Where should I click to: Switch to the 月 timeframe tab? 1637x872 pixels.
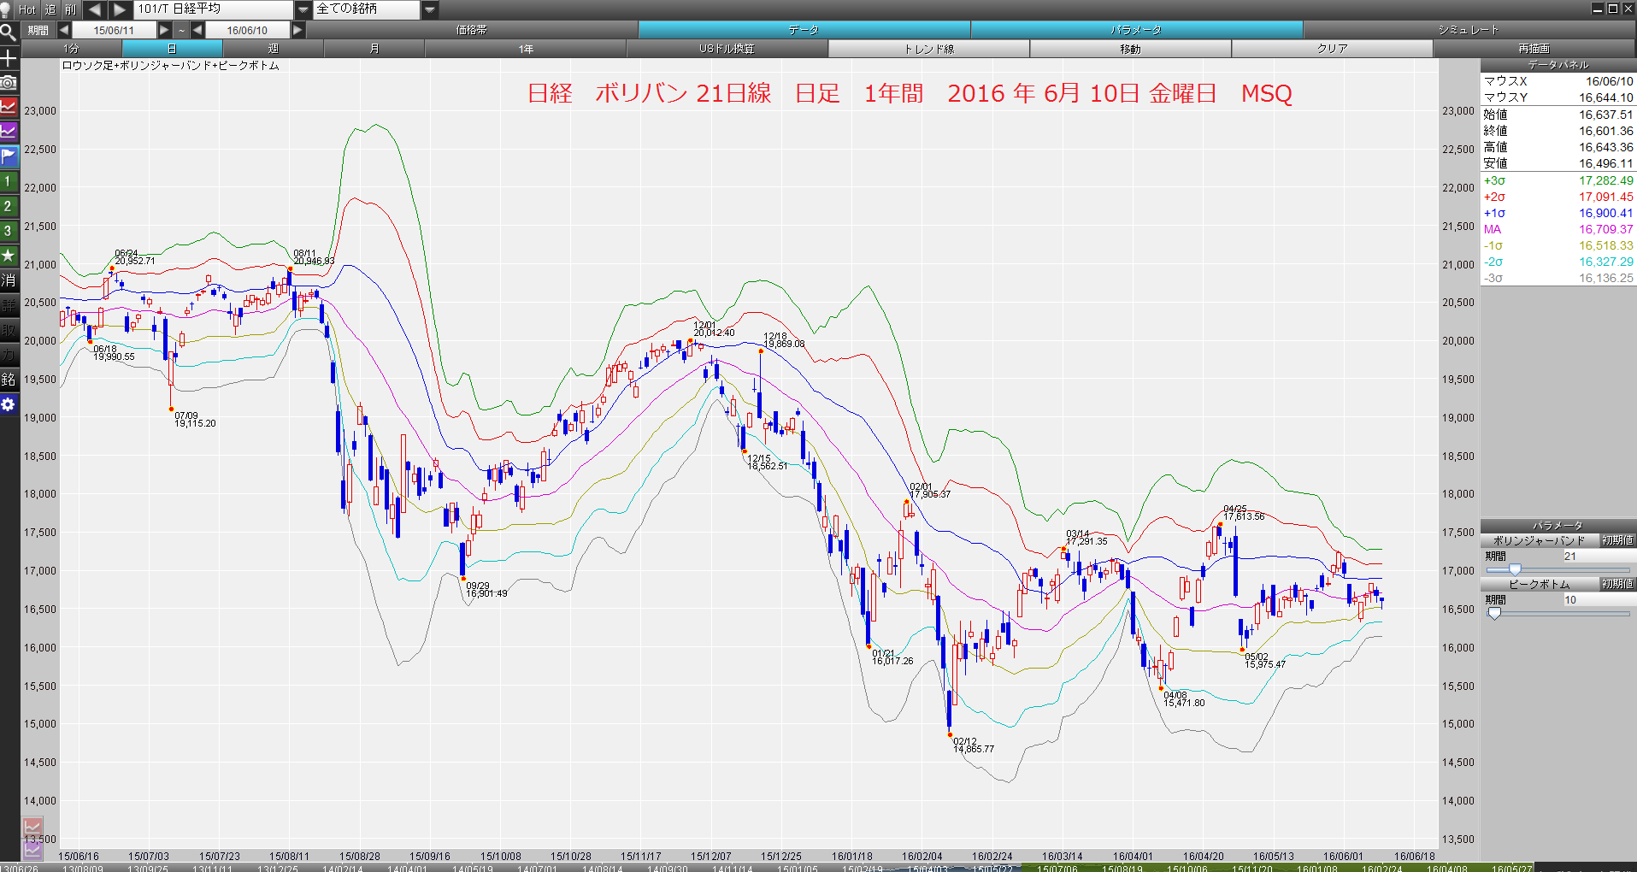point(374,49)
